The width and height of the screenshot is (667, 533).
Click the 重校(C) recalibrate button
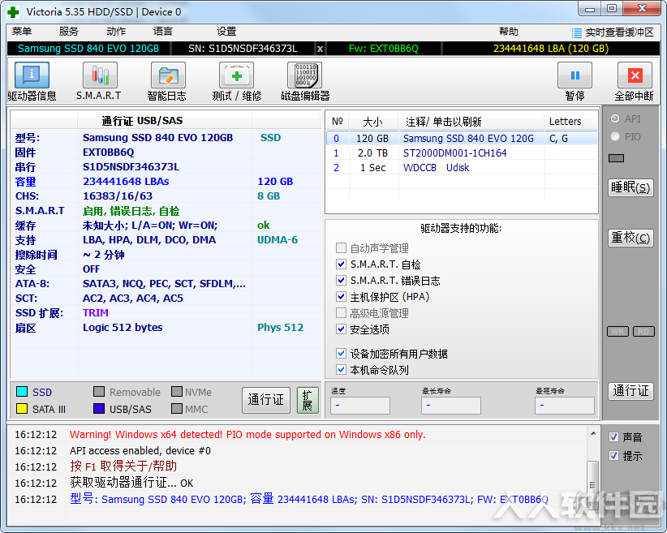tap(630, 238)
